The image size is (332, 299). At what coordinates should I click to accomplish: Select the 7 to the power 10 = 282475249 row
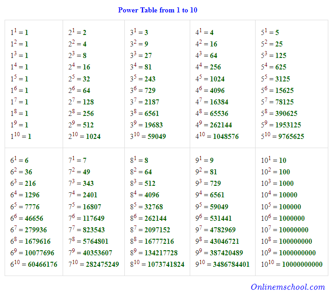(x=93, y=264)
